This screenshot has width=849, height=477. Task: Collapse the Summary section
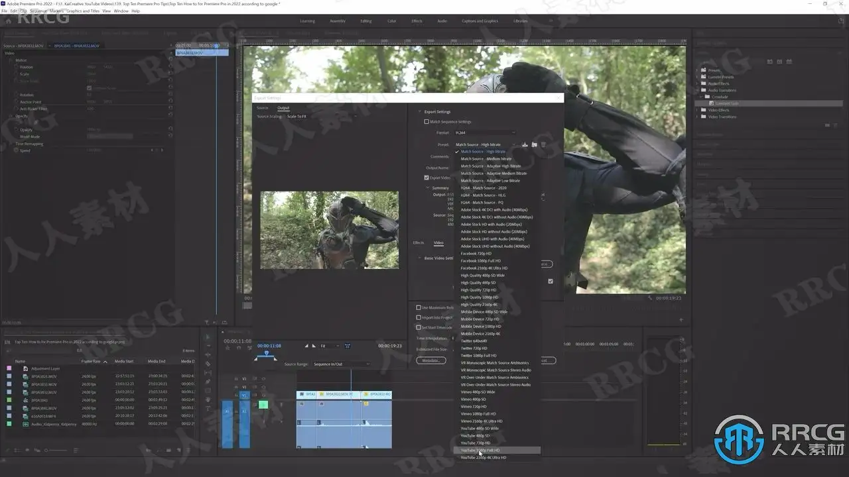click(x=428, y=188)
